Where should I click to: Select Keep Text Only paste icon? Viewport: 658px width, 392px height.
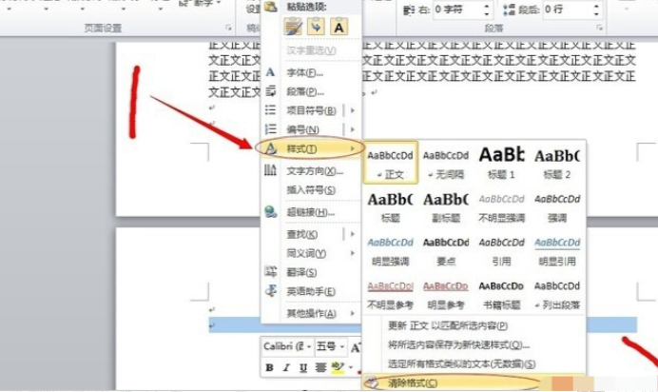pos(338,28)
